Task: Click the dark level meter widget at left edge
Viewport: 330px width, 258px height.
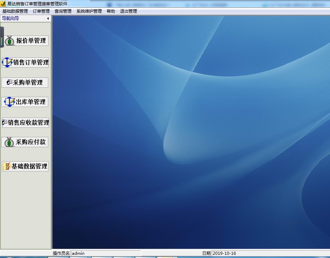Action: point(2,37)
